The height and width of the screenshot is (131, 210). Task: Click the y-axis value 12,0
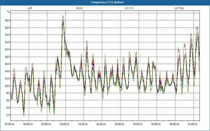click(7, 78)
